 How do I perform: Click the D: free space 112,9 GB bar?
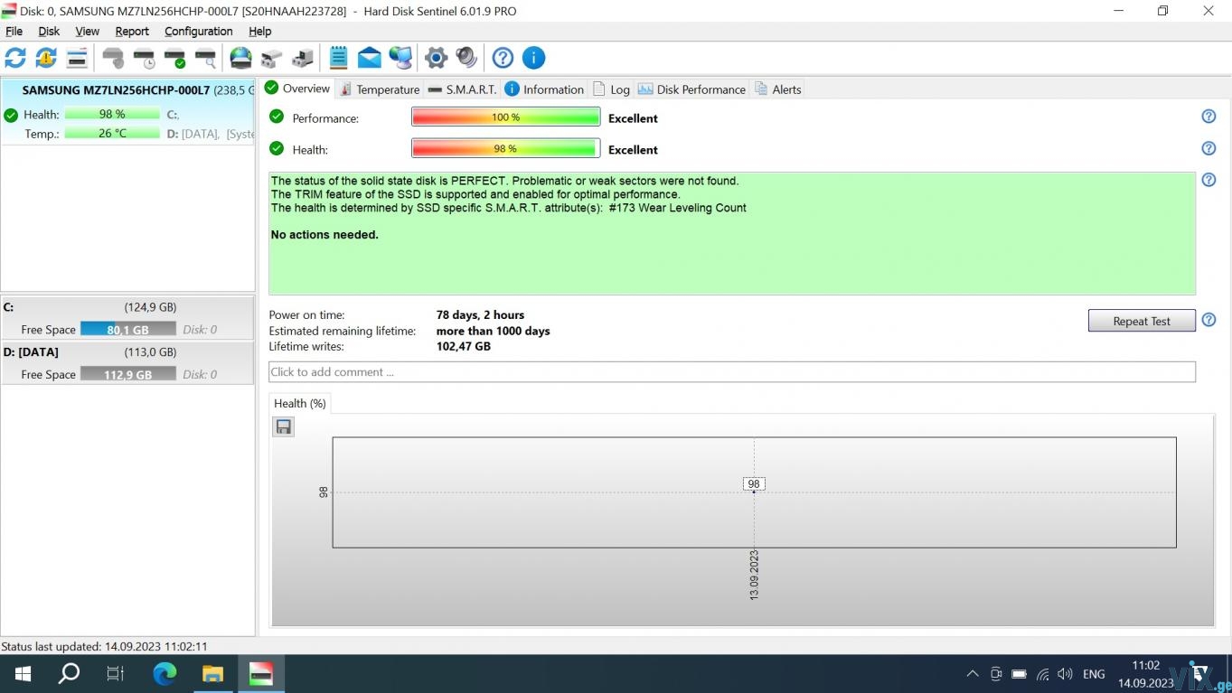coord(128,374)
